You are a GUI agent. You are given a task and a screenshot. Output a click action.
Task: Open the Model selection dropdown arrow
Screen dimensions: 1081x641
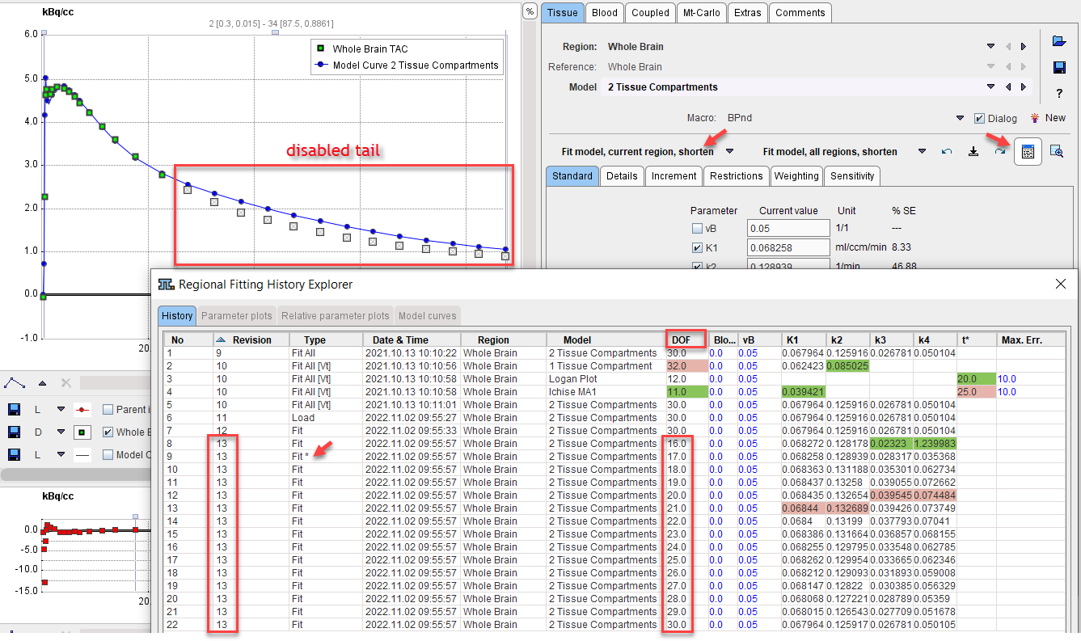point(990,87)
